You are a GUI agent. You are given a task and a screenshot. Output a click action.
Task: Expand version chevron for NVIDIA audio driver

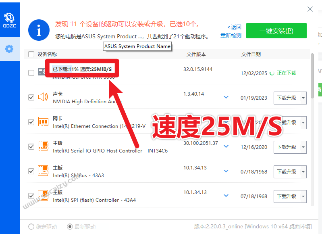[x=226, y=97]
